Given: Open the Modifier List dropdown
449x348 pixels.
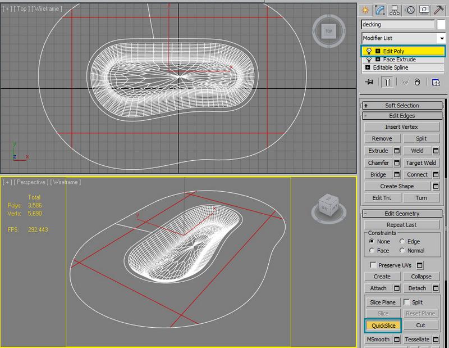Looking at the screenshot, I should [x=441, y=38].
